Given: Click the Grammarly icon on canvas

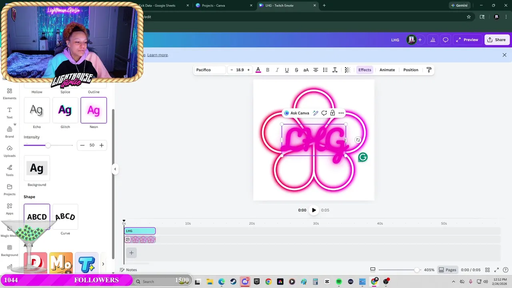Looking at the screenshot, I should [x=363, y=157].
